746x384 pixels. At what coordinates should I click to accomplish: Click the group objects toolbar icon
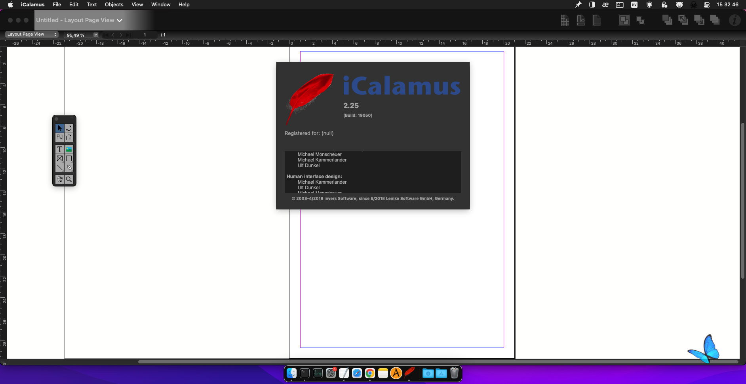[624, 20]
